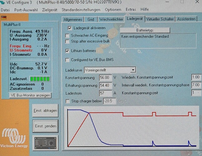
Task: Click Einst. senden button
Action: click(x=45, y=126)
